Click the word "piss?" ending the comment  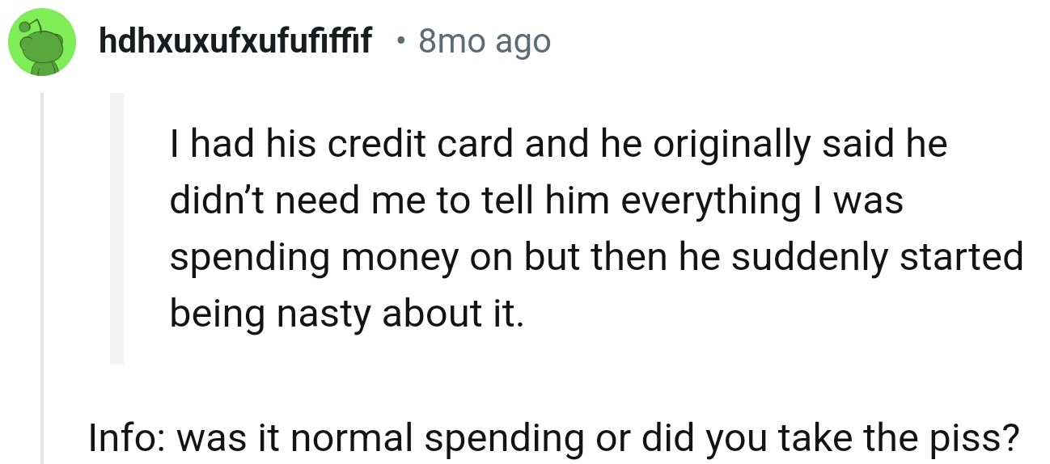[979, 437]
